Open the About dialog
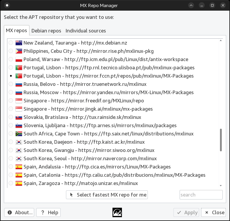Image resolution: width=230 pixels, height=221 pixels. pyautogui.click(x=19, y=212)
